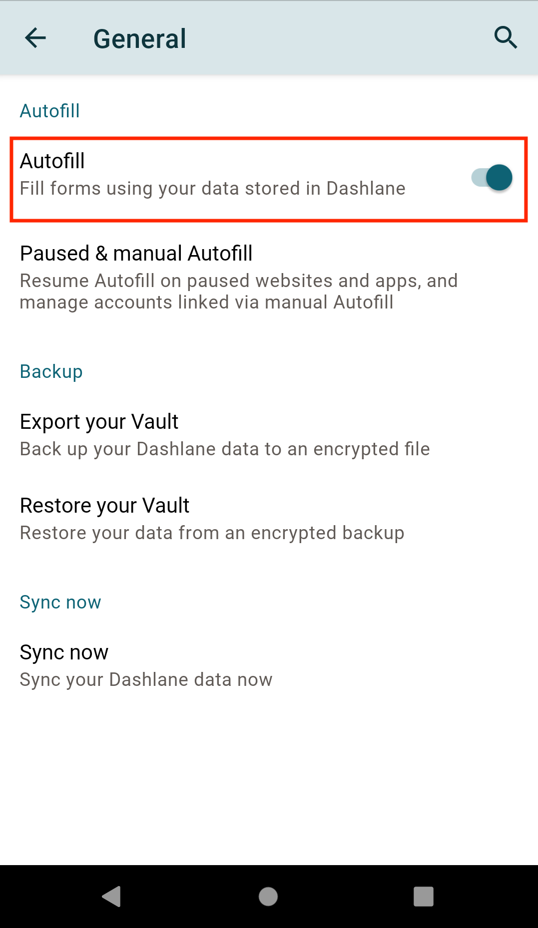Image resolution: width=538 pixels, height=928 pixels.
Task: Open Export your Vault
Action: tap(224, 434)
